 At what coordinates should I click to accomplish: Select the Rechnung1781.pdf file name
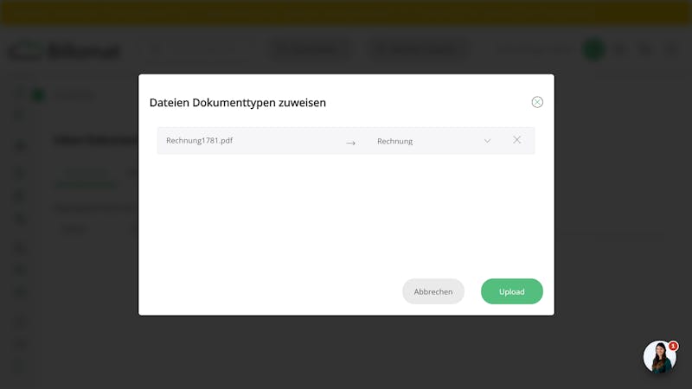click(x=200, y=140)
